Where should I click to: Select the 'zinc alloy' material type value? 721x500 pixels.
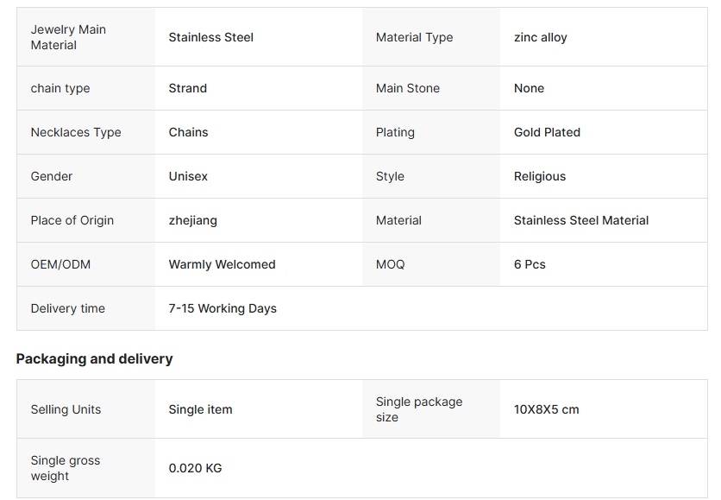541,37
